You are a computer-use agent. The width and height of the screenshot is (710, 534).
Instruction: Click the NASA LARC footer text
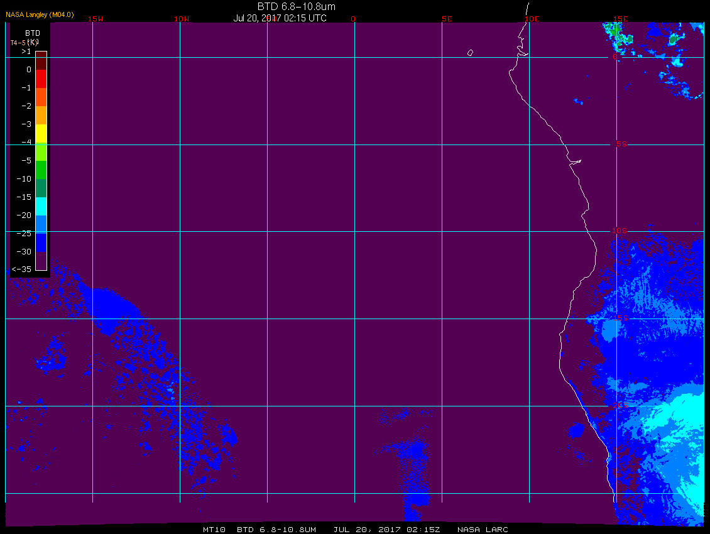483,530
